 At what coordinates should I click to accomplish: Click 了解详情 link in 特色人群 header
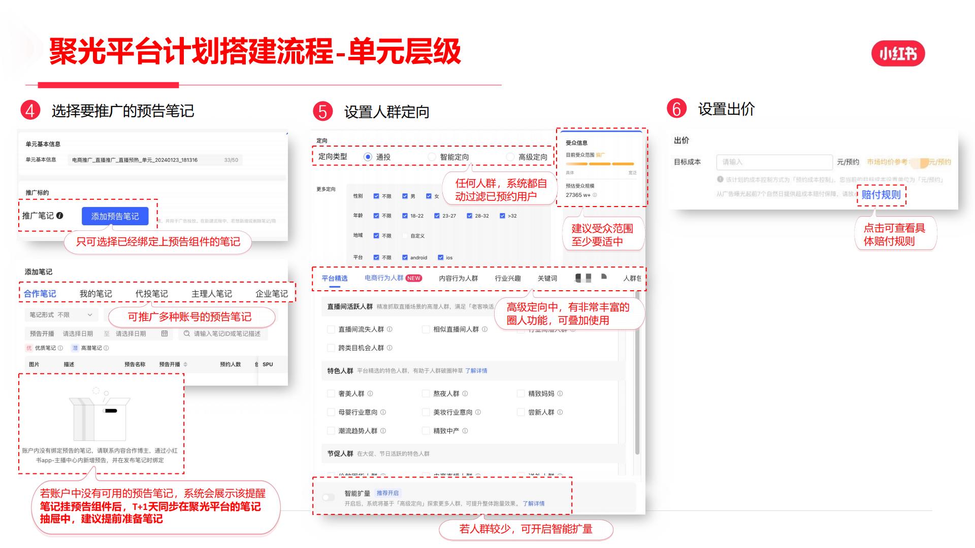pos(476,371)
